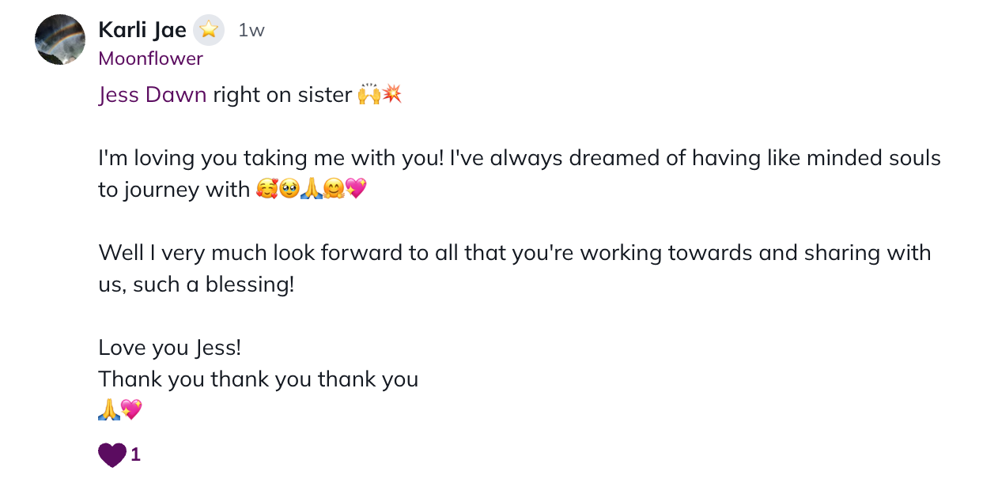Open the 1w timestamp link
998x490 pixels.
coord(251,30)
